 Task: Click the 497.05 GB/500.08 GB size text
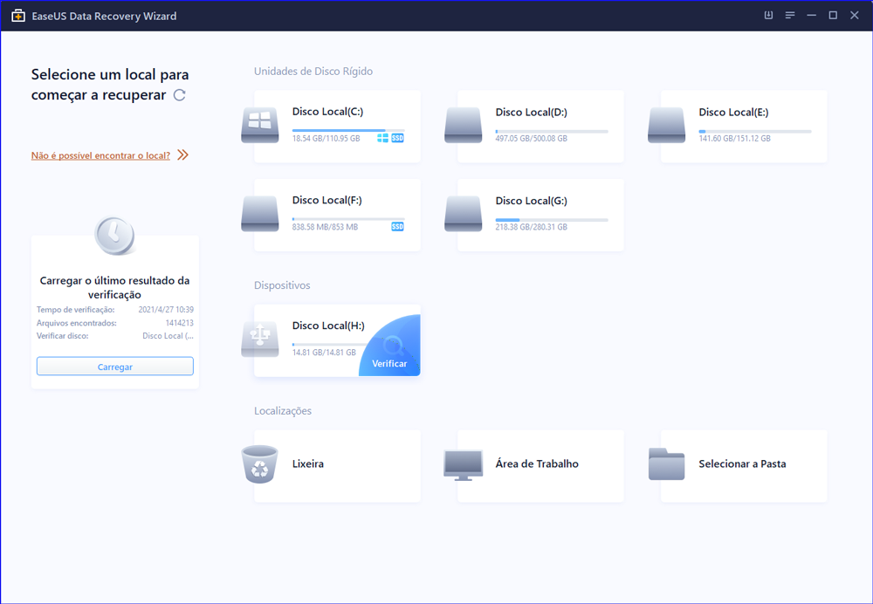531,138
